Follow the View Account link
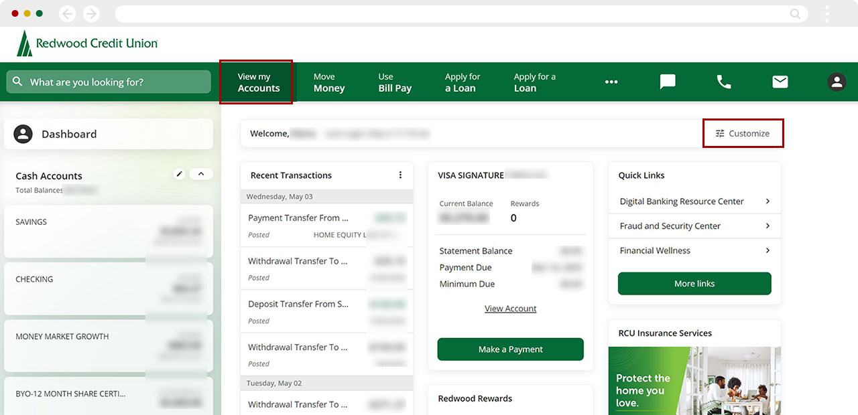 pyautogui.click(x=511, y=309)
